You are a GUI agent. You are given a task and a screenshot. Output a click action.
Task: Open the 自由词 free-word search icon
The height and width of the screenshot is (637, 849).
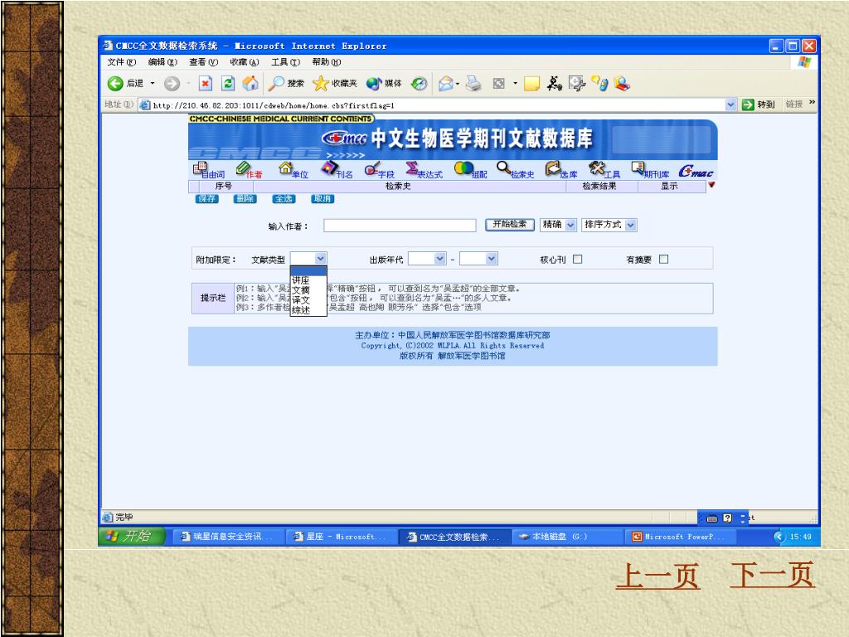tap(208, 170)
